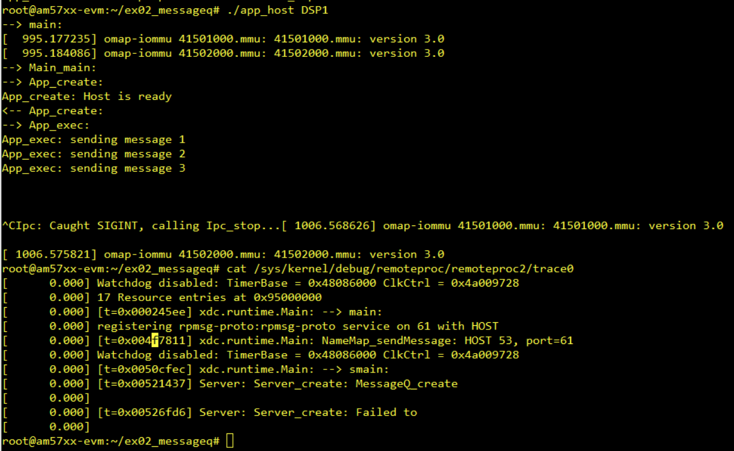Click '17 Resource entries at 0x95000000' text
The image size is (734, 451).
coord(209,297)
